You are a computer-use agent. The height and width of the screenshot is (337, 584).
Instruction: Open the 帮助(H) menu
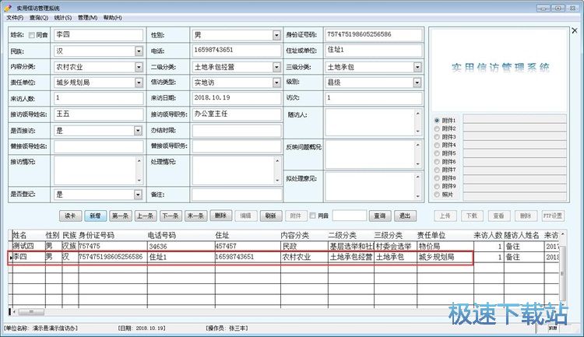(112, 17)
